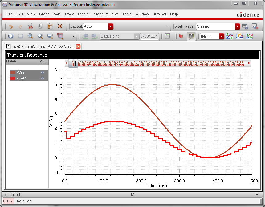Open the calculator tool icon
The image size is (265, 207).
point(167,36)
